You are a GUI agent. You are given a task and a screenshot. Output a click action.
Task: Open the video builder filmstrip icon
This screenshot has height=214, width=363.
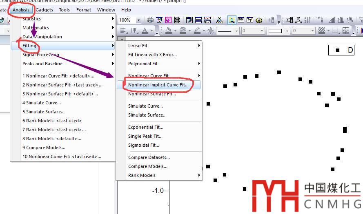pyautogui.click(x=177, y=20)
